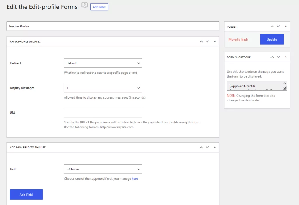Click the Add New button

coord(99,7)
